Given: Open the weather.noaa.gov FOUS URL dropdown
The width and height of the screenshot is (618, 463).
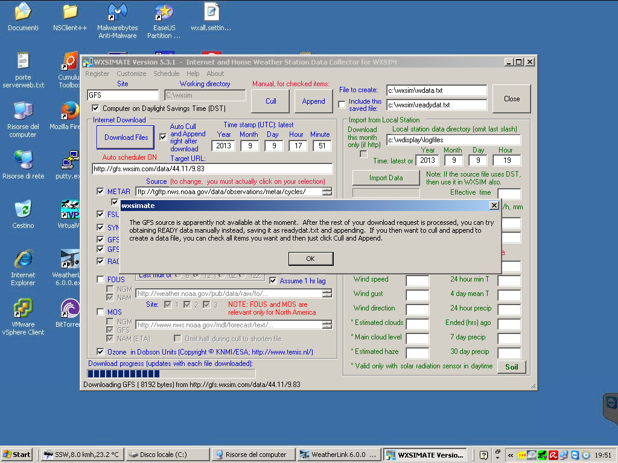Looking at the screenshot, I should [327, 294].
